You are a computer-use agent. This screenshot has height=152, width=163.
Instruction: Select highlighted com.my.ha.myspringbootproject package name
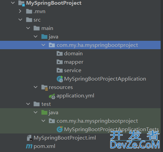pyautogui.click(x=97, y=45)
